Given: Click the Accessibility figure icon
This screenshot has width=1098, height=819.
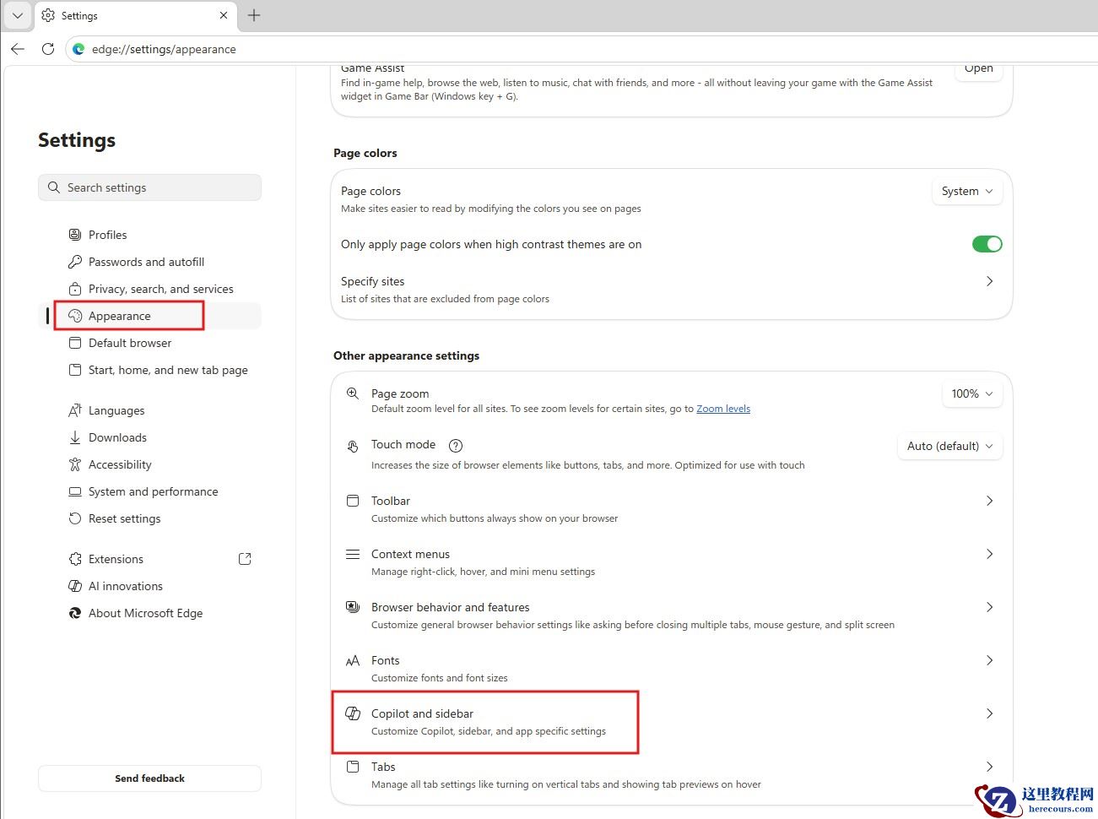Looking at the screenshot, I should pos(75,464).
